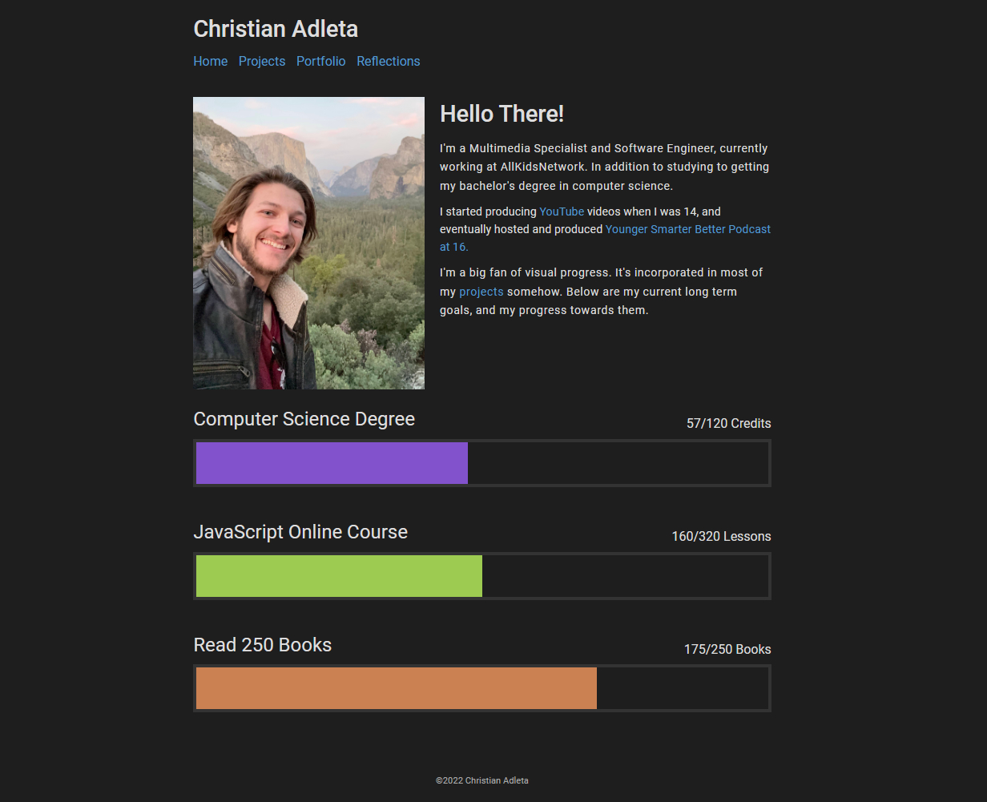Click the JavaScript Online Course heading
This screenshot has width=987, height=802.
click(300, 532)
